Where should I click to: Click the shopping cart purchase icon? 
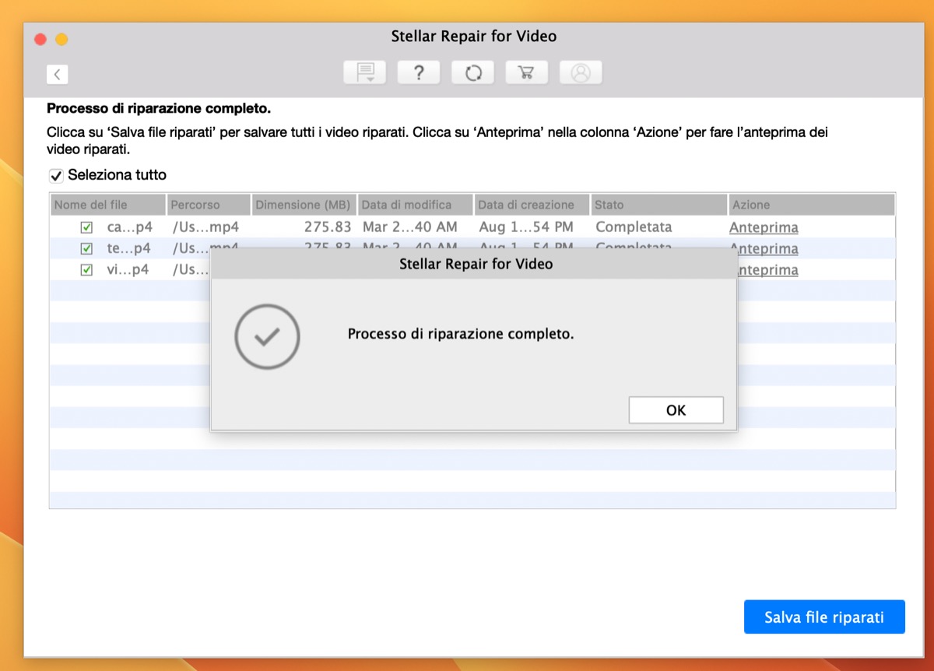click(527, 72)
